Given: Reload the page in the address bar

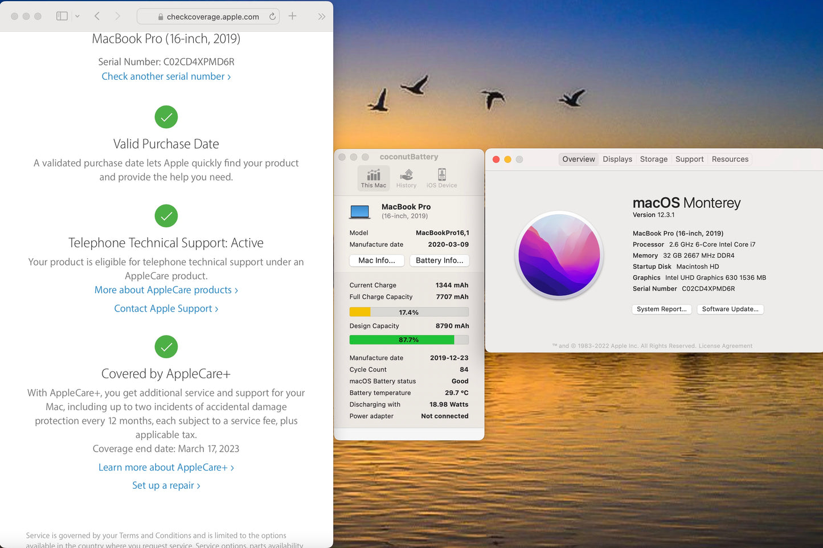Looking at the screenshot, I should click(x=272, y=17).
